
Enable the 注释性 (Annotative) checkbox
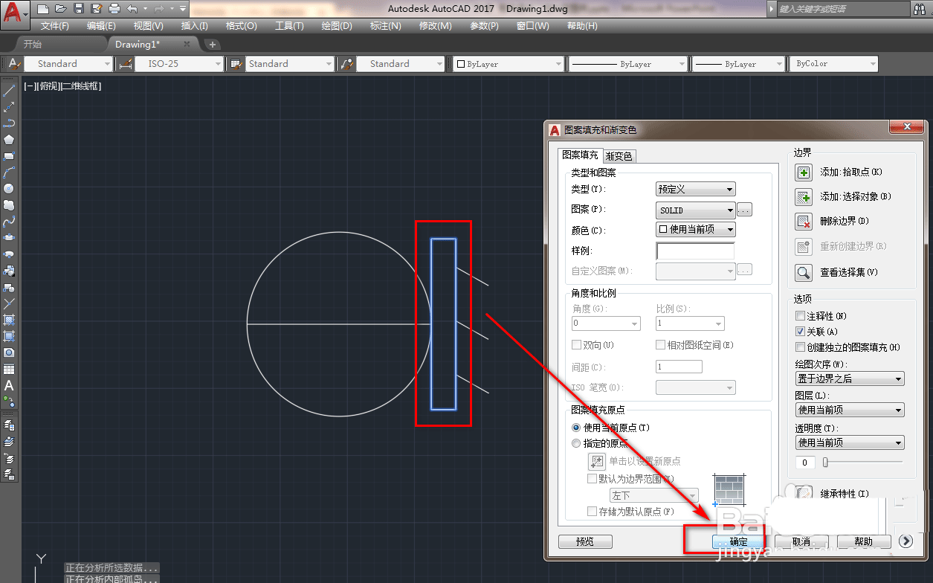(x=801, y=317)
